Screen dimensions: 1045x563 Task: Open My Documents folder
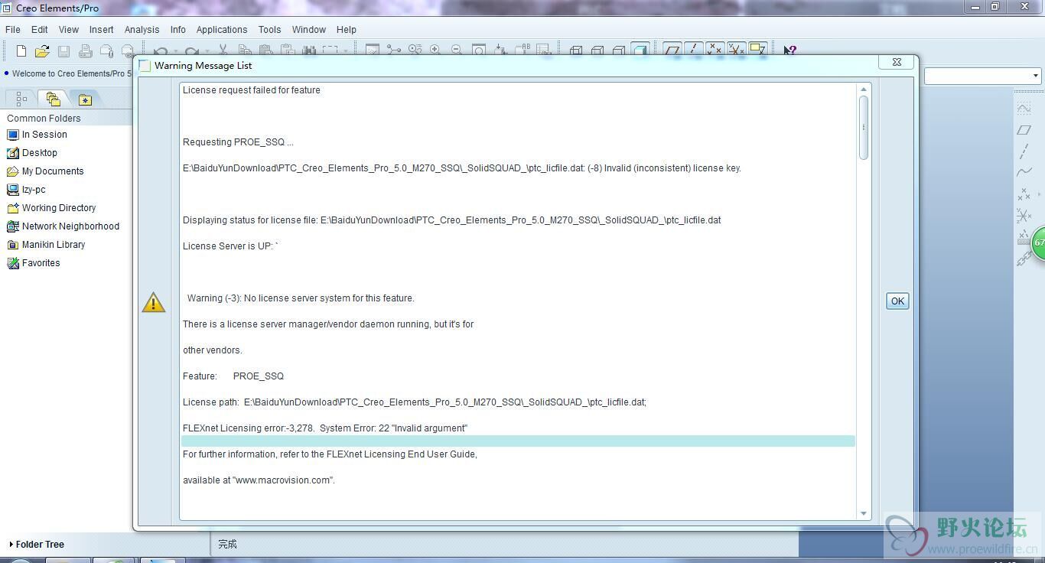(x=45, y=171)
